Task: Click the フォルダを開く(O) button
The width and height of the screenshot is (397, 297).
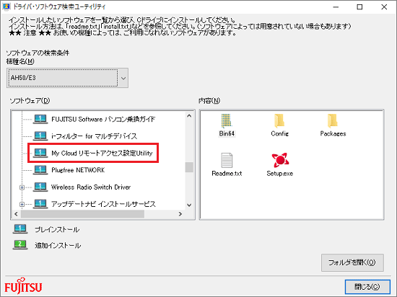Action: tap(352, 262)
